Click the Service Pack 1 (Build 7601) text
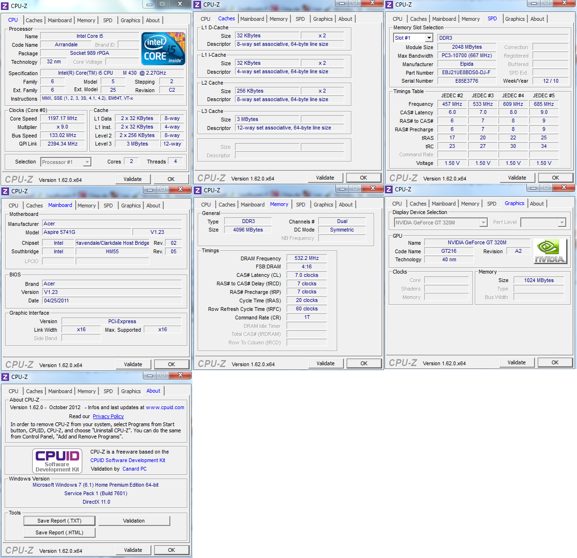This screenshot has height=558, width=577. (96, 493)
